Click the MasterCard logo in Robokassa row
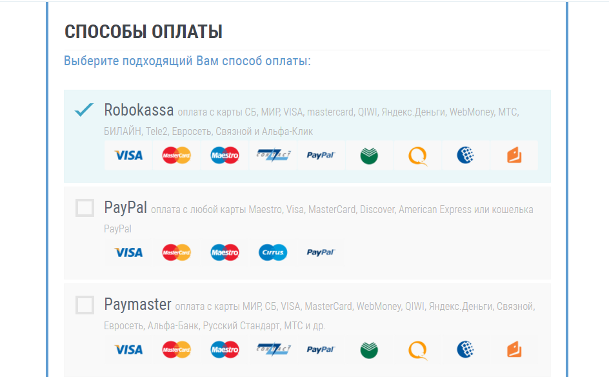This screenshot has height=377, width=609. tap(177, 156)
